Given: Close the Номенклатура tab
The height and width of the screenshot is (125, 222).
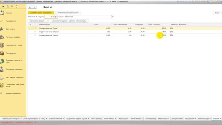Looking at the screenshot, I should click(x=210, y=119).
